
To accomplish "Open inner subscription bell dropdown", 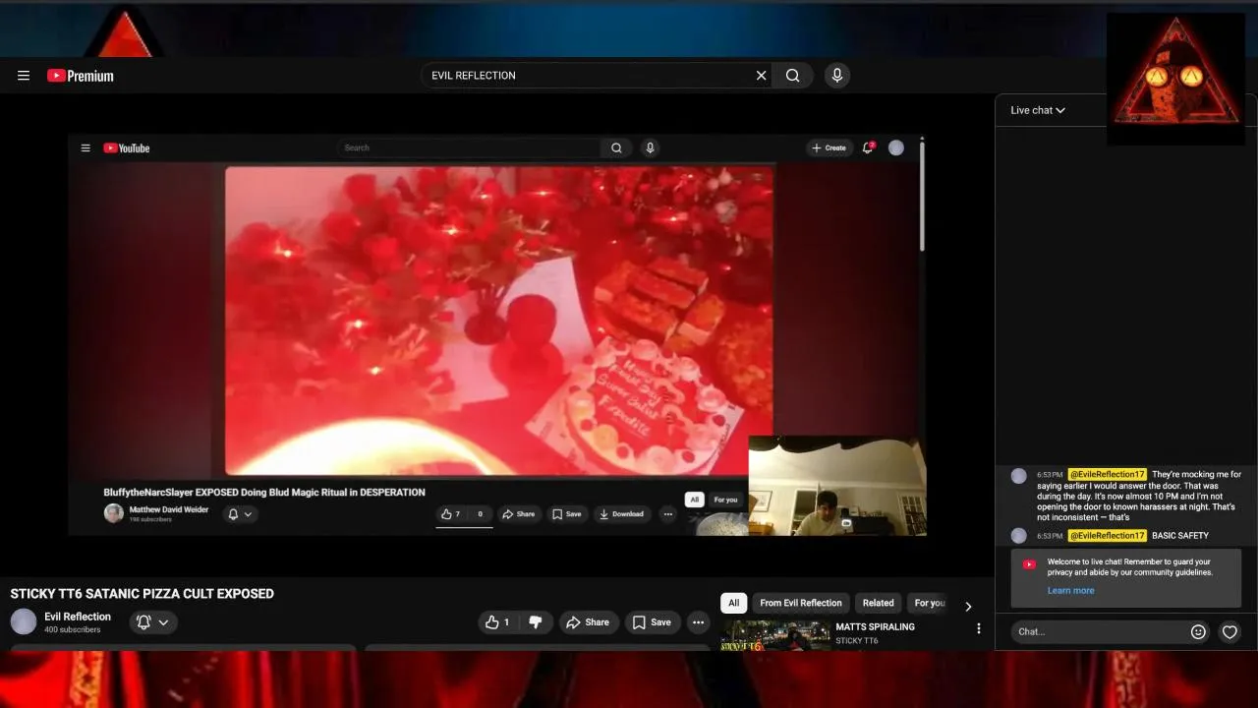I will pyautogui.click(x=241, y=514).
